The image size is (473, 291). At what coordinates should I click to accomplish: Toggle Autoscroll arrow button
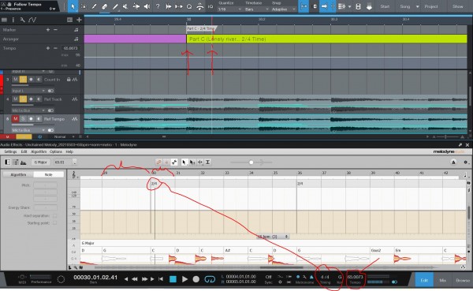(x=324, y=6)
